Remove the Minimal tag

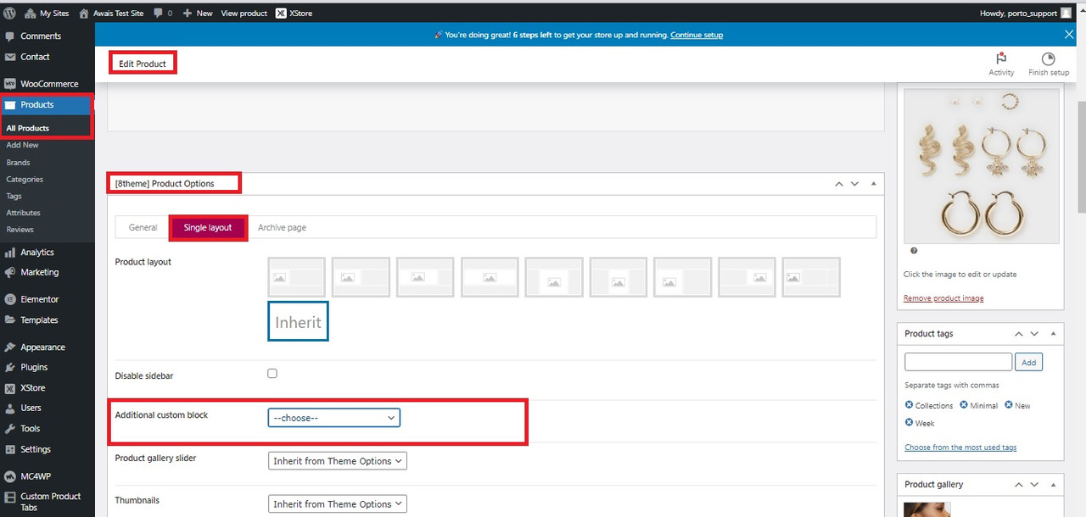(965, 405)
